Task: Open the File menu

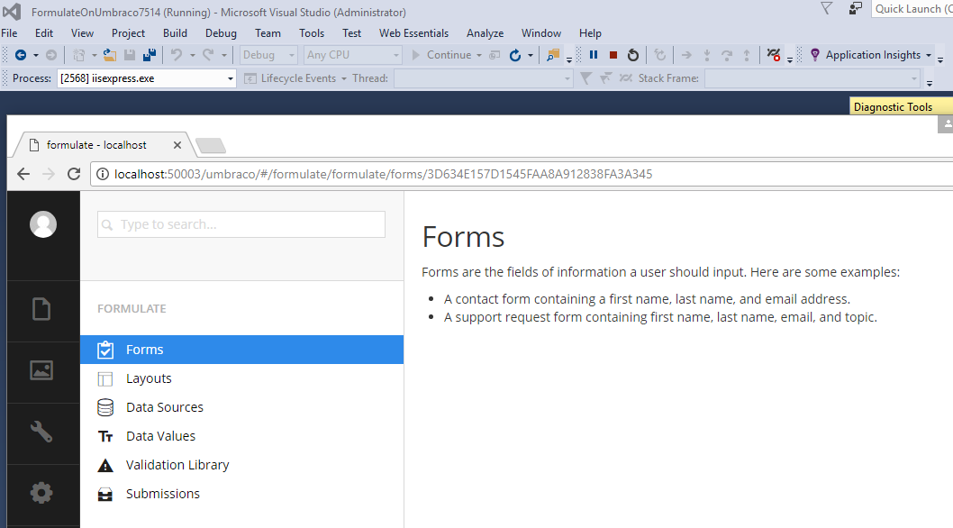Action: coord(9,33)
